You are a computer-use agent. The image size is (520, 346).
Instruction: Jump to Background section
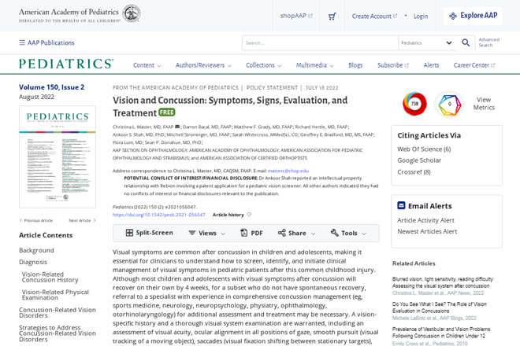36,250
